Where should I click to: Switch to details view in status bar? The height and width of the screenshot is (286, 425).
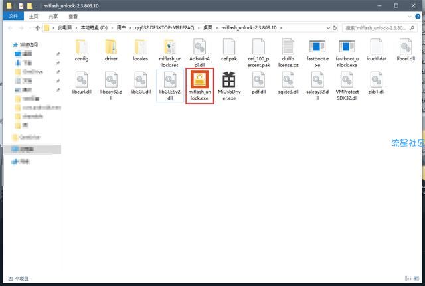point(408,278)
